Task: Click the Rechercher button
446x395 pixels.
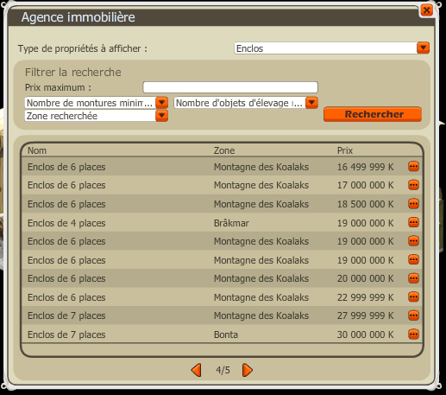Action: coord(373,114)
